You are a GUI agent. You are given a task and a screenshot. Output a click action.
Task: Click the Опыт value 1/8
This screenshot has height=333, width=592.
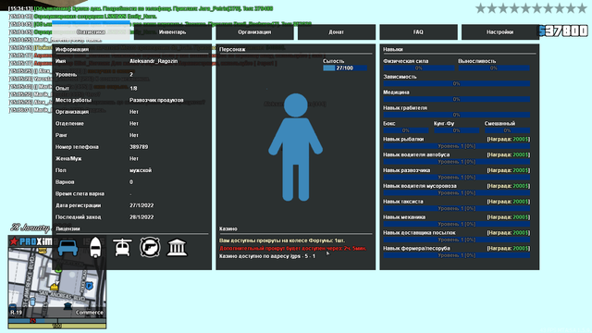pyautogui.click(x=133, y=89)
